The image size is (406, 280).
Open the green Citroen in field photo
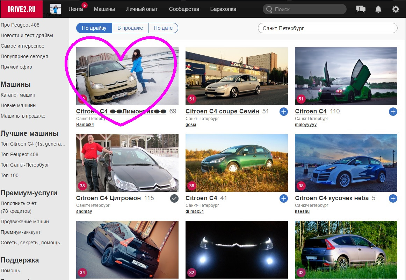pyautogui.click(x=237, y=163)
